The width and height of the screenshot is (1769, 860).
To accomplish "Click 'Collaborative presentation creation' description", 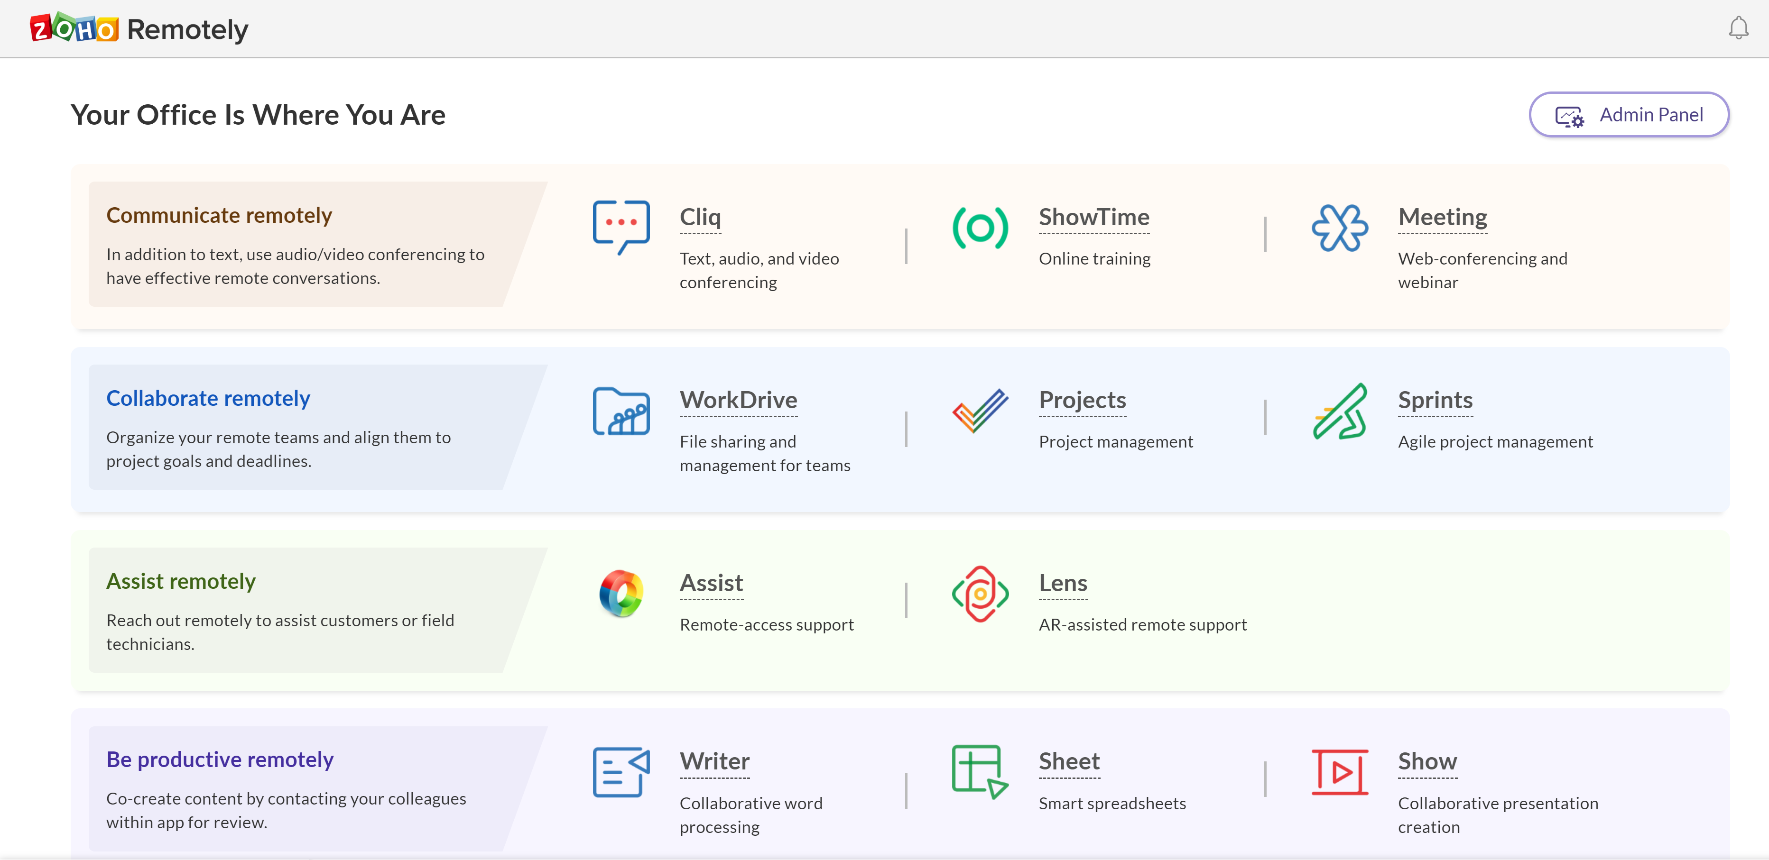I will pyautogui.click(x=1498, y=815).
